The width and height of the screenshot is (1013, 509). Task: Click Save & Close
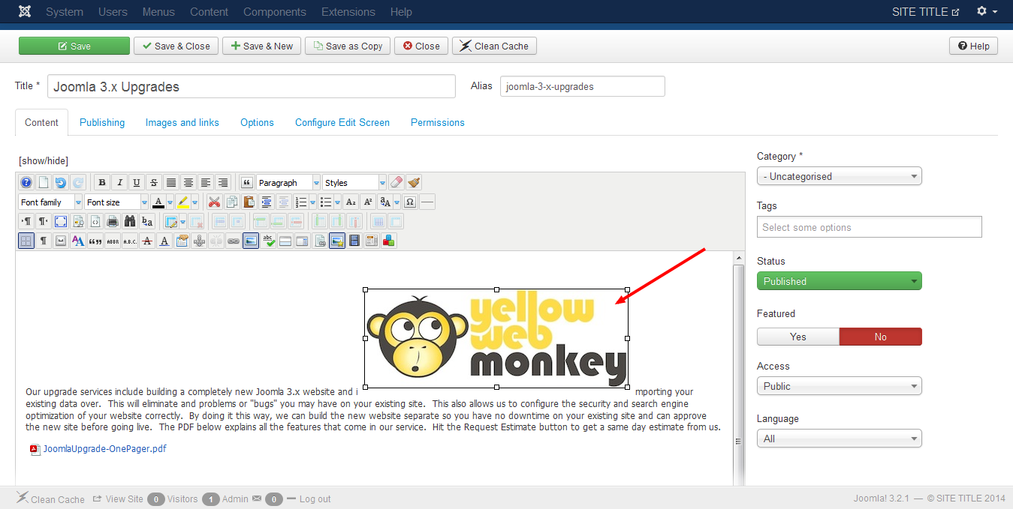(x=176, y=46)
